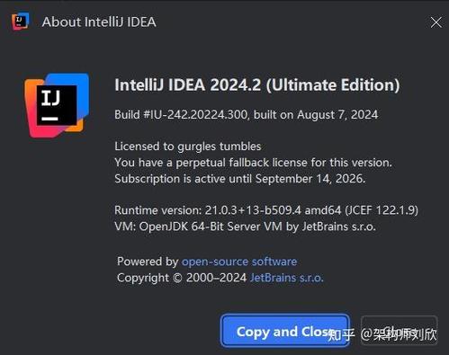Click the small IntelliJ icon in title bar
This screenshot has height=355, width=449.
(x=21, y=22)
